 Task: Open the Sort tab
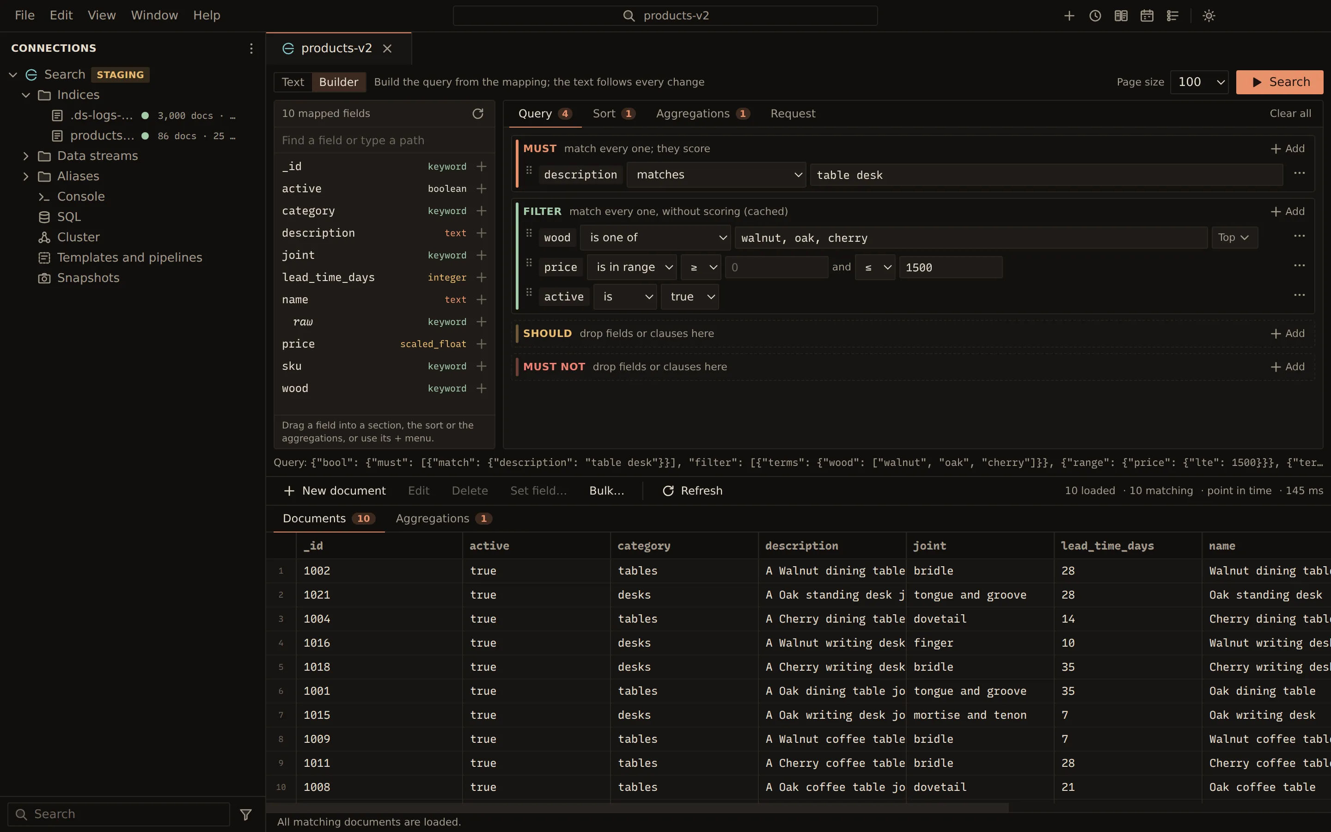point(614,114)
